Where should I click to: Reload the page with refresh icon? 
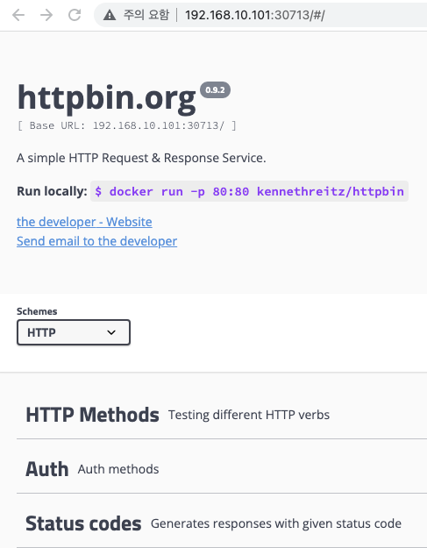pos(75,15)
